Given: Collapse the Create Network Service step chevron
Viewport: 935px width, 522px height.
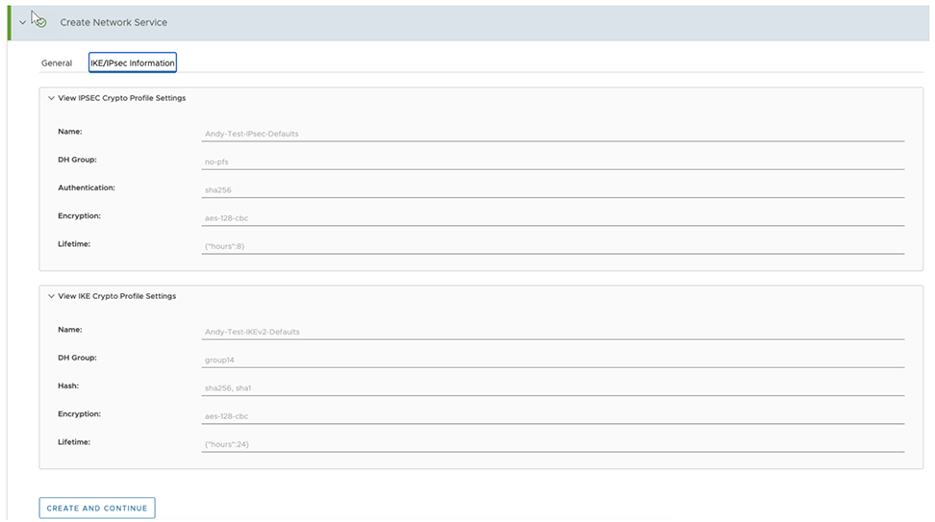Looking at the screenshot, I should [x=23, y=22].
